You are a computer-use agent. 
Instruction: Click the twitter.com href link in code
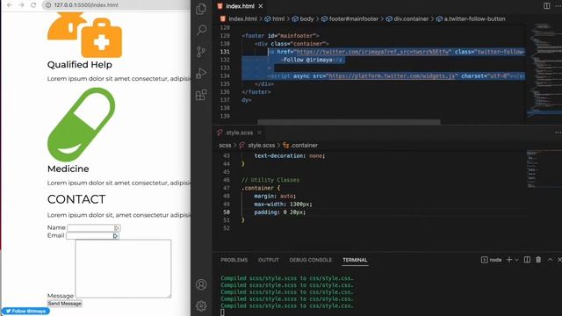coord(371,52)
